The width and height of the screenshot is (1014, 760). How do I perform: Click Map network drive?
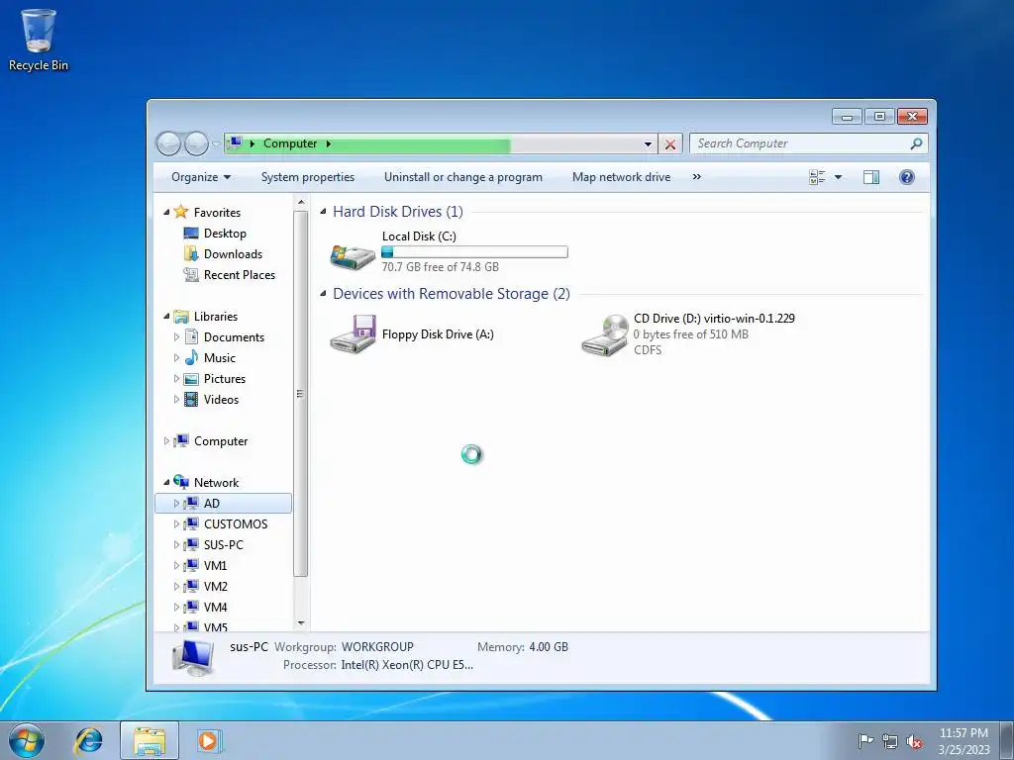622,177
